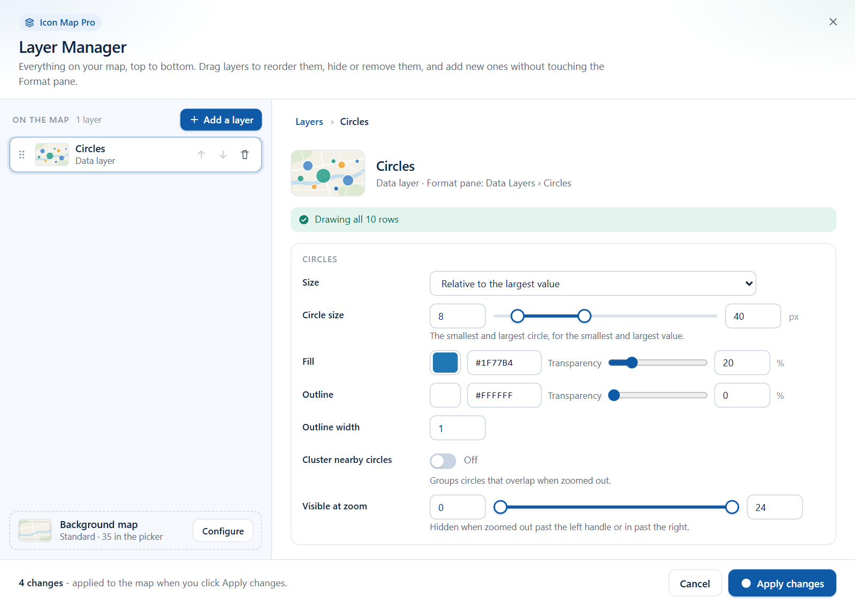This screenshot has width=855, height=606.
Task: Go back to Layers breadcrumb
Action: [309, 122]
